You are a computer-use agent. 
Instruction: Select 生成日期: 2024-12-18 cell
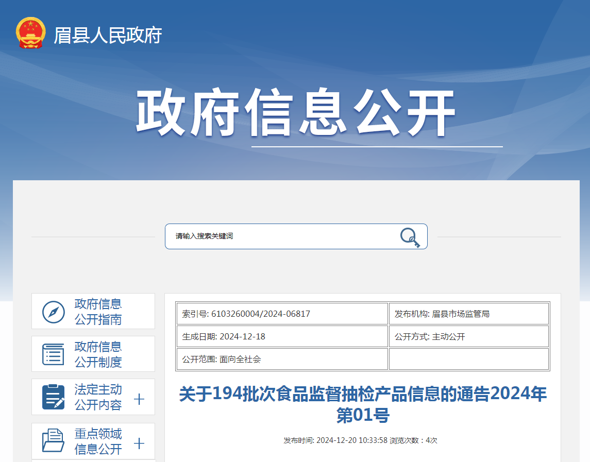pos(282,336)
